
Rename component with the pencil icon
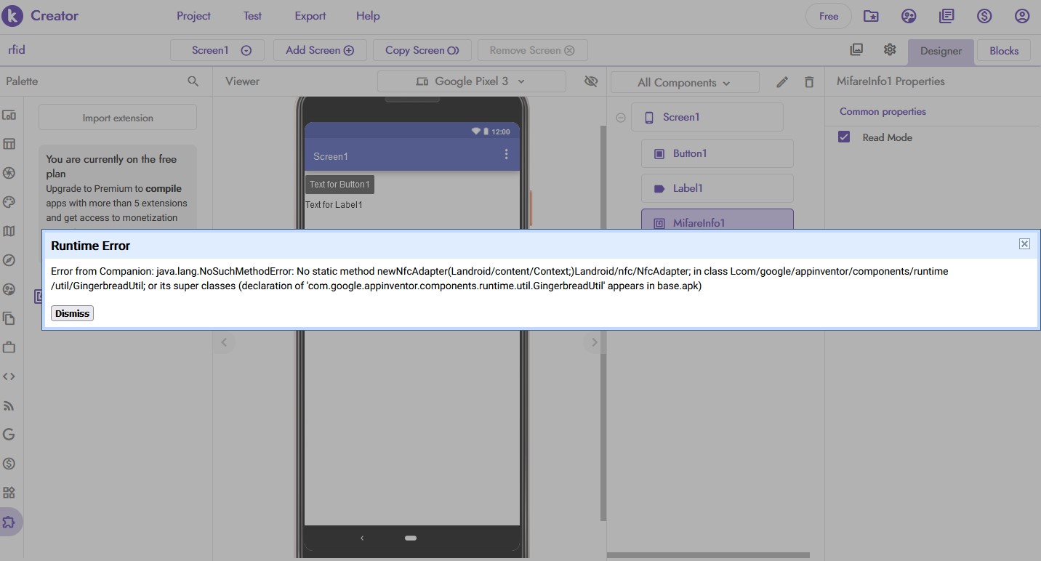pos(782,82)
